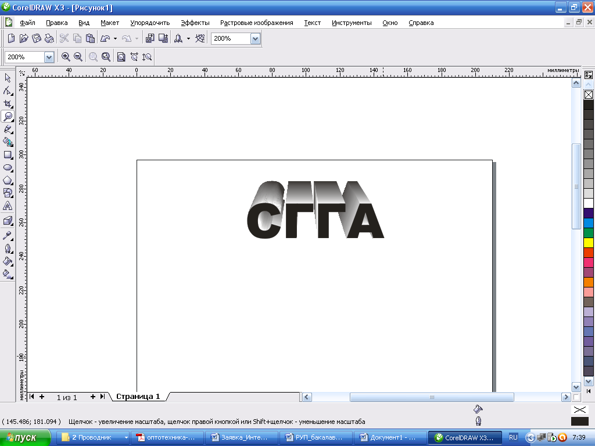This screenshot has height=446, width=595.
Task: Click the Copy toolbar icon
Action: click(x=77, y=38)
